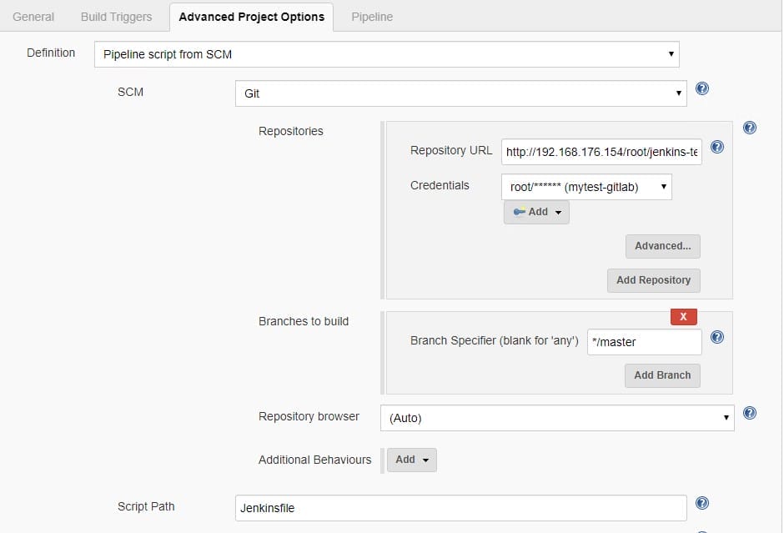Open the Definition dropdown
784x533 pixels.
point(387,54)
